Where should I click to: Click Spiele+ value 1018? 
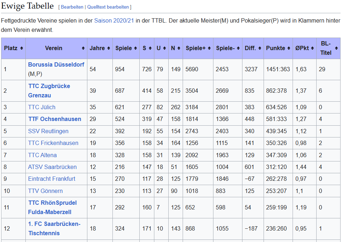pos(192,191)
